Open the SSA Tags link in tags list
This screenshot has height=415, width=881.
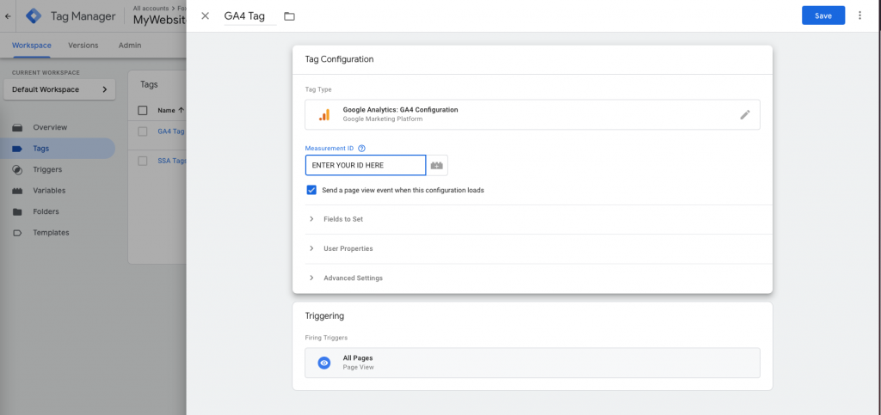point(172,161)
